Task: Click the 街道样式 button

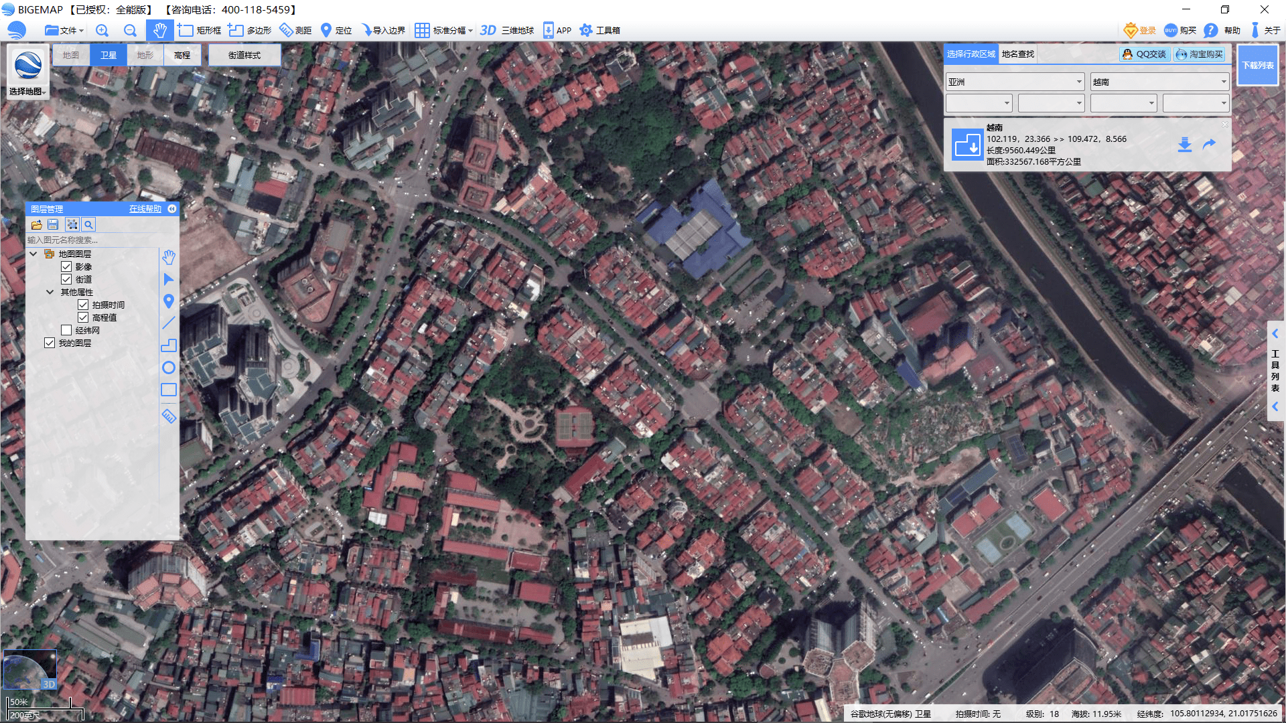Action: (x=244, y=55)
